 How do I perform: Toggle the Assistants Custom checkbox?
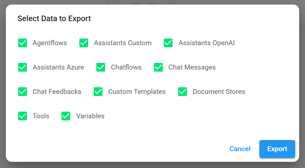pos(84,43)
